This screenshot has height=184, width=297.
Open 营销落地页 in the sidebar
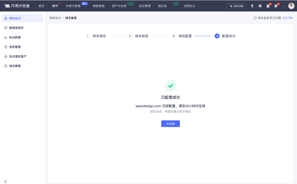[16, 28]
